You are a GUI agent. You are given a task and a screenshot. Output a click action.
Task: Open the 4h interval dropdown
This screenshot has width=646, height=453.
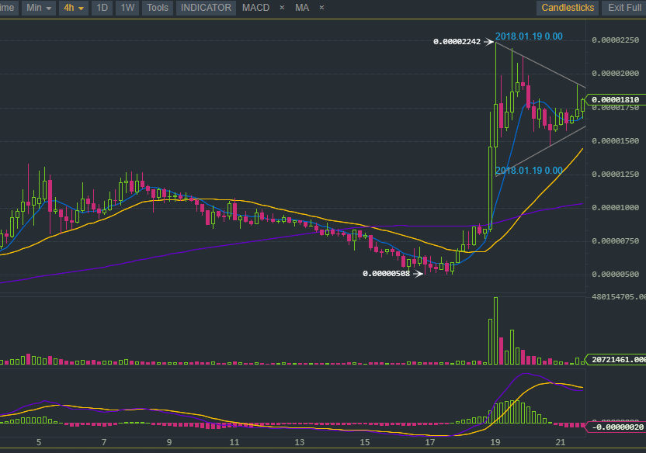click(x=73, y=8)
